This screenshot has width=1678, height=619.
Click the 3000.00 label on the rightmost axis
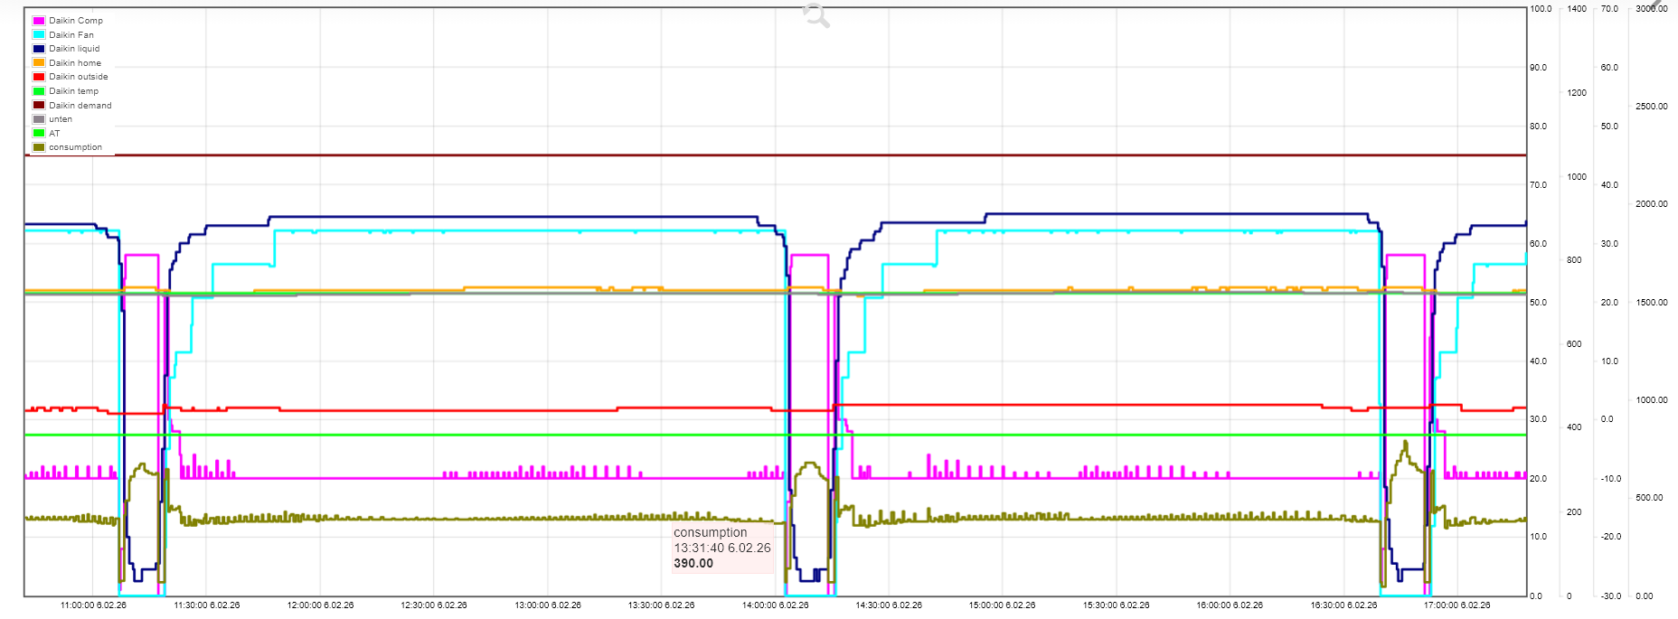click(x=1652, y=9)
